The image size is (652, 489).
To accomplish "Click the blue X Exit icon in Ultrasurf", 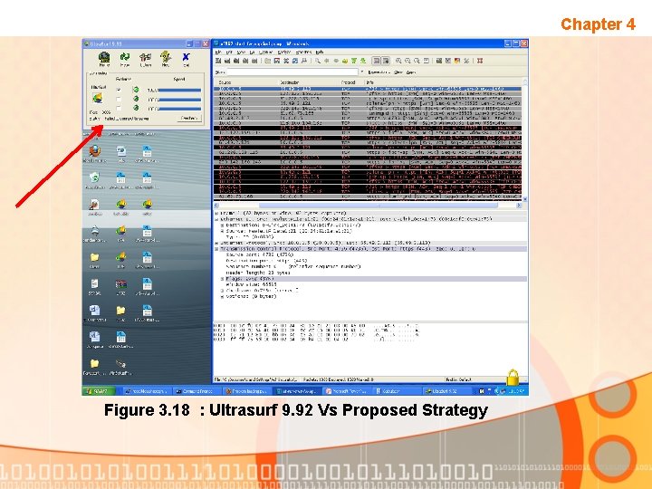I will (186, 58).
